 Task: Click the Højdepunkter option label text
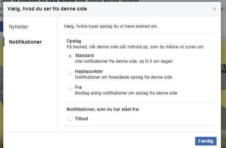tap(89, 71)
